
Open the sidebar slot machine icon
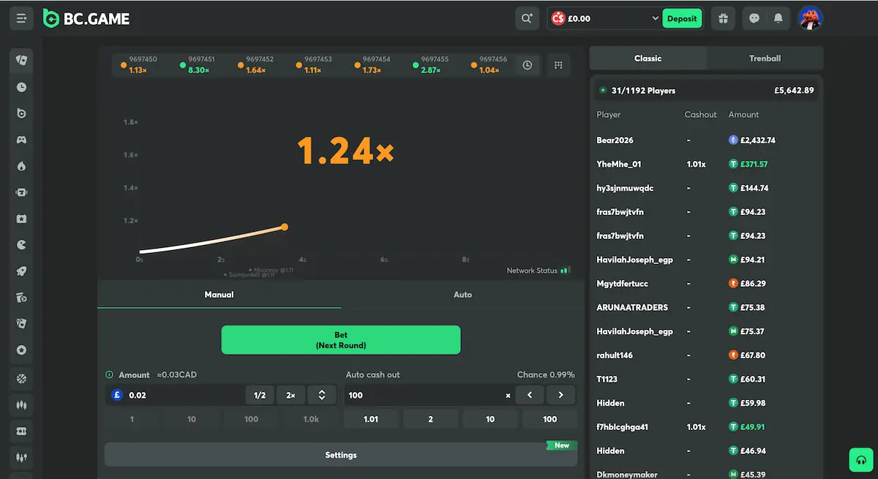21,192
